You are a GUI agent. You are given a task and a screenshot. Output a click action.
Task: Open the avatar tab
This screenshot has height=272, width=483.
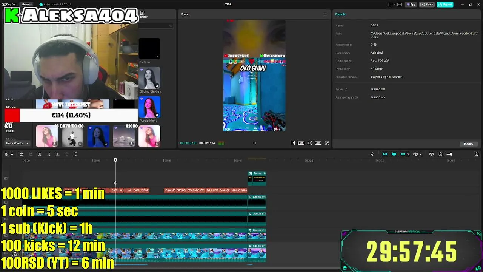[x=143, y=14]
